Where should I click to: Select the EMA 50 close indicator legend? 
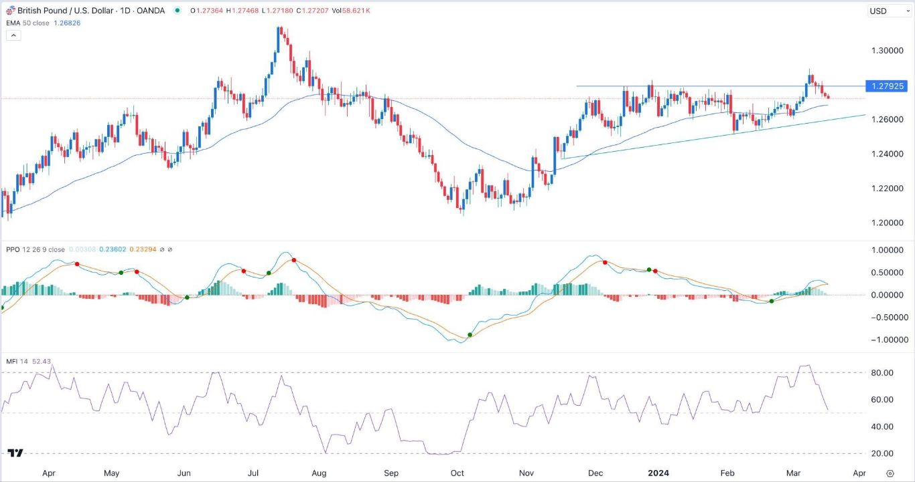pyautogui.click(x=26, y=23)
